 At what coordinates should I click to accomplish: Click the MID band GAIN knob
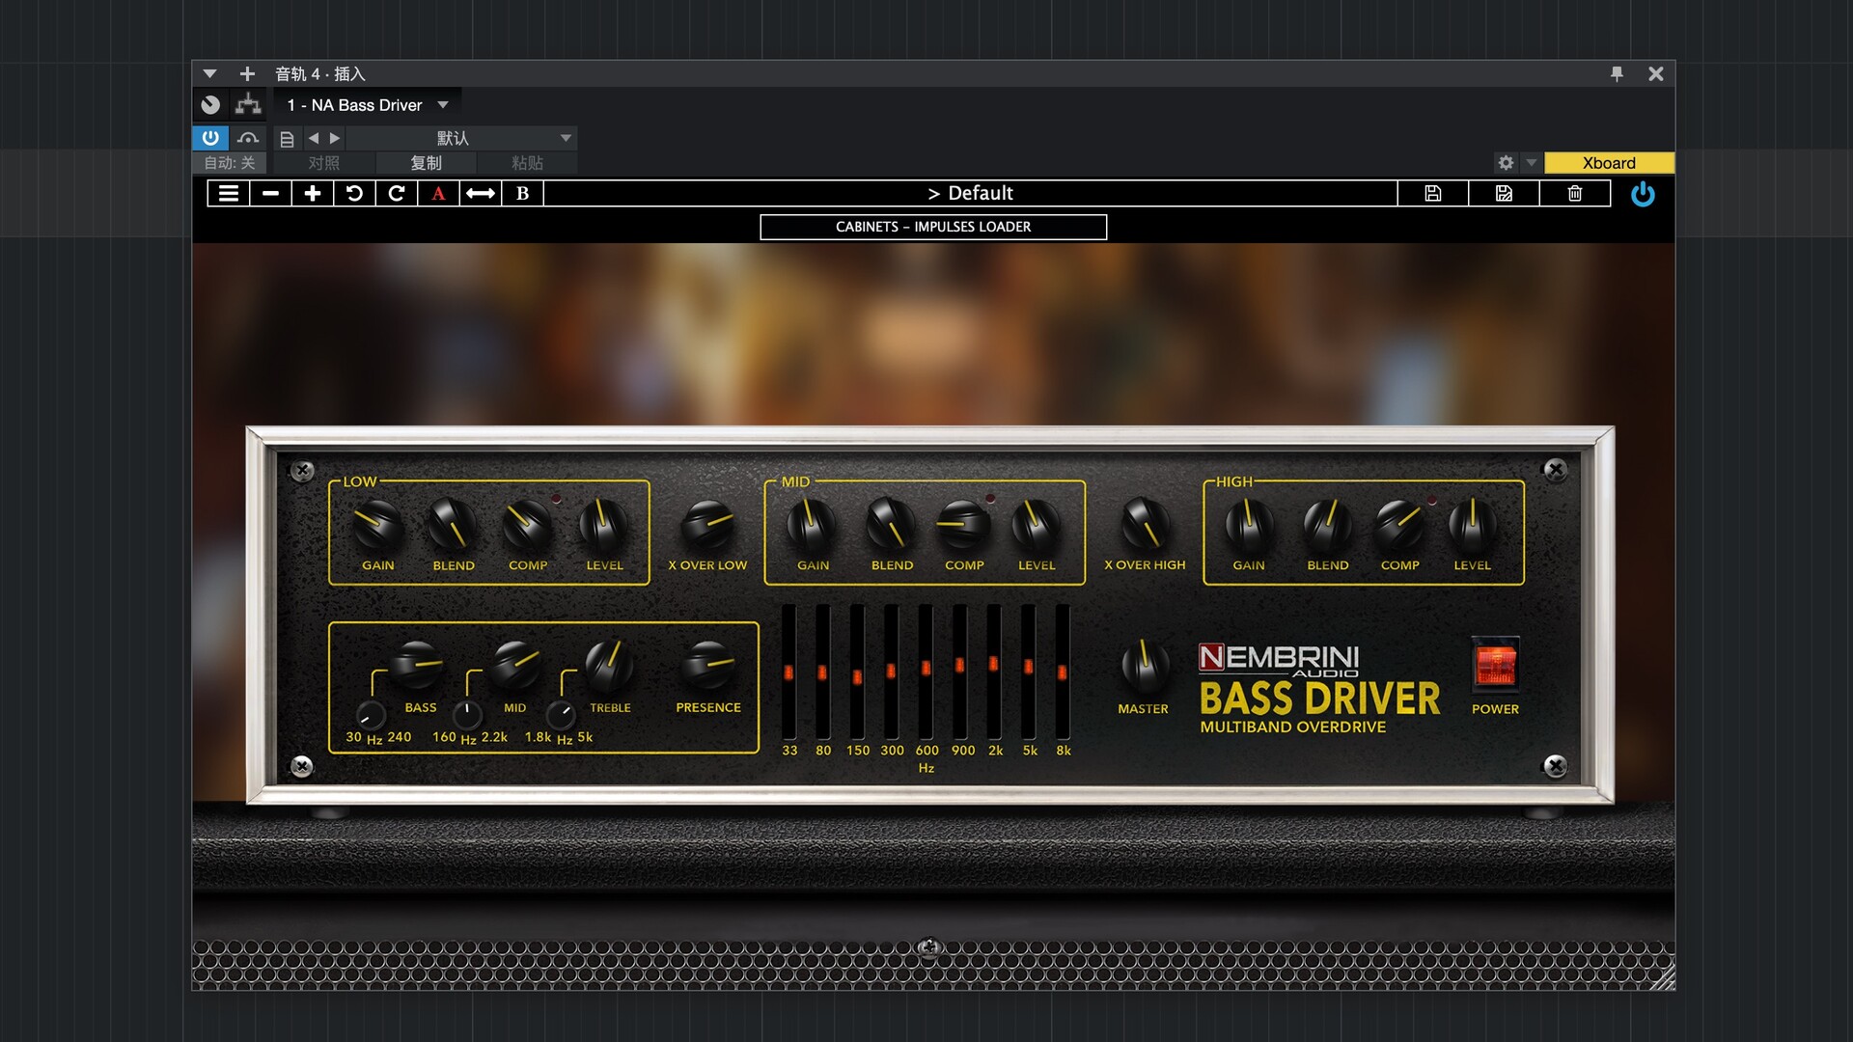click(813, 524)
